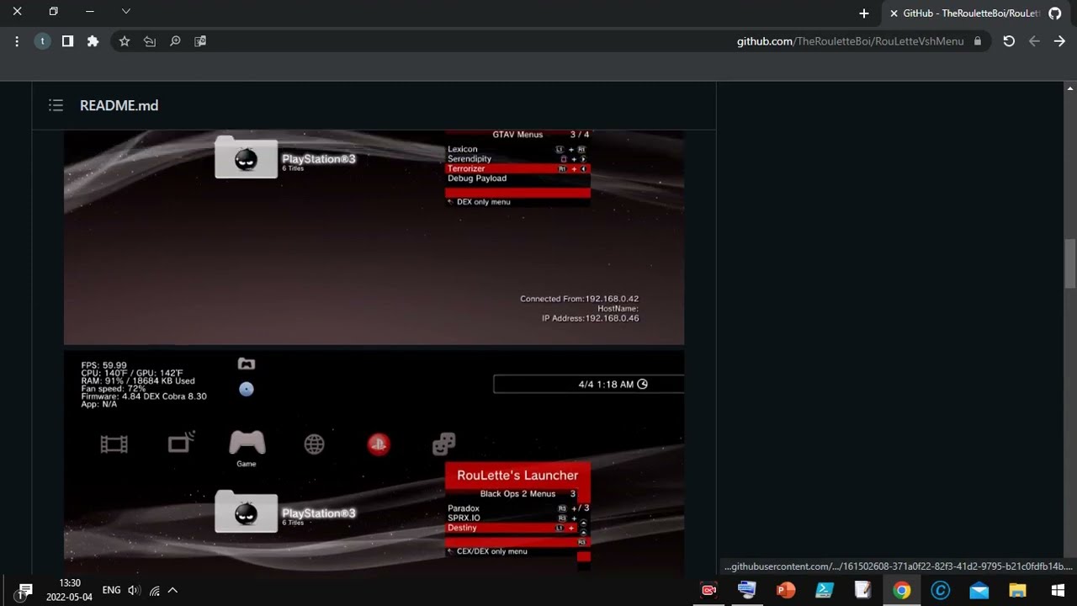Open the Chrome profile avatar 't'
Image resolution: width=1077 pixels, height=606 pixels.
[42, 41]
